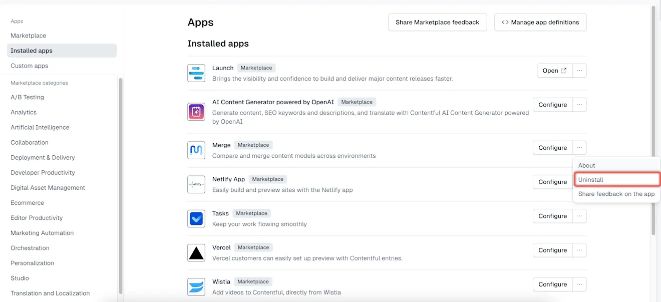Configure the Wistia app

553,284
